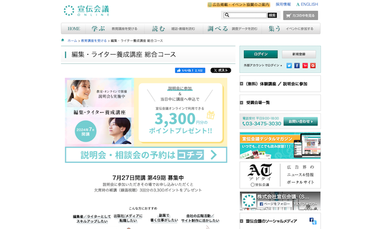Click the 宣伝会議デジタルマガジン banner

coord(280,146)
